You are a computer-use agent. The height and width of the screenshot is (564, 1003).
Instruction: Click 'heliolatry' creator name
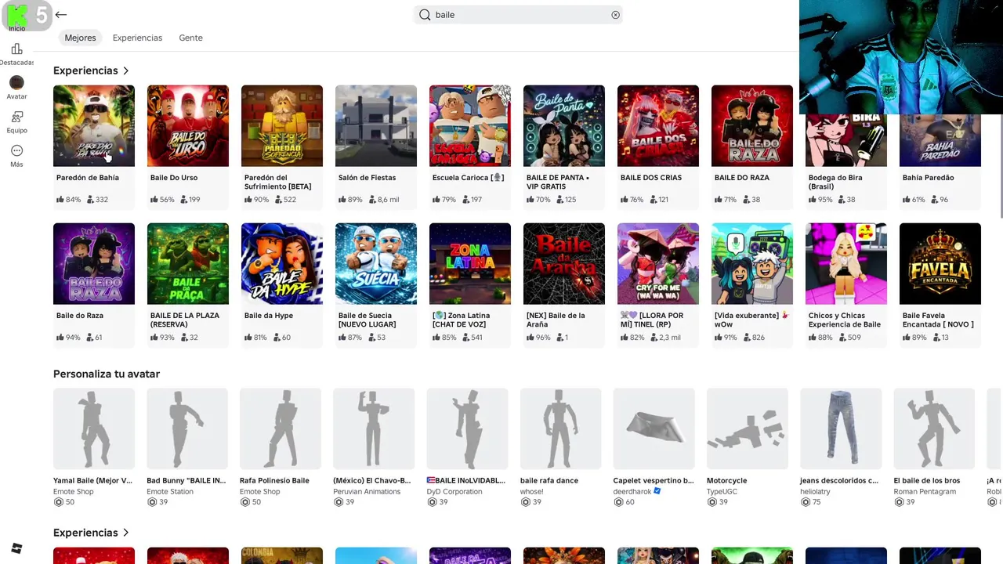pos(815,492)
